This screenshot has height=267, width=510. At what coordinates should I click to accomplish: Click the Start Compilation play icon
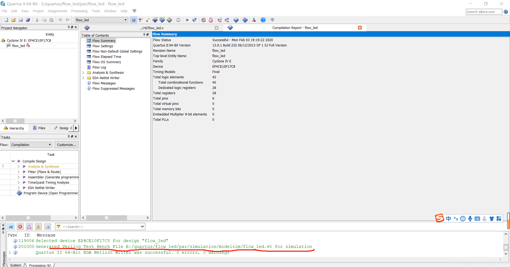(x=187, y=20)
